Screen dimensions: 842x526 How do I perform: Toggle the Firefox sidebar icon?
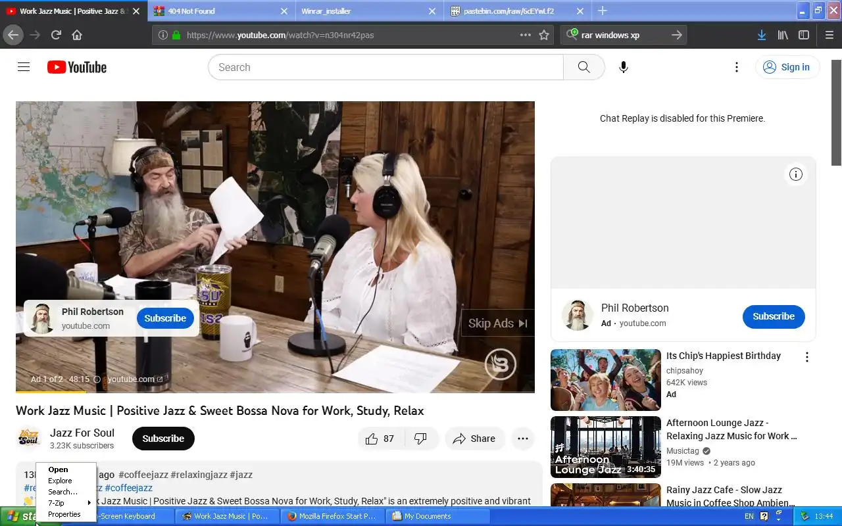point(804,35)
